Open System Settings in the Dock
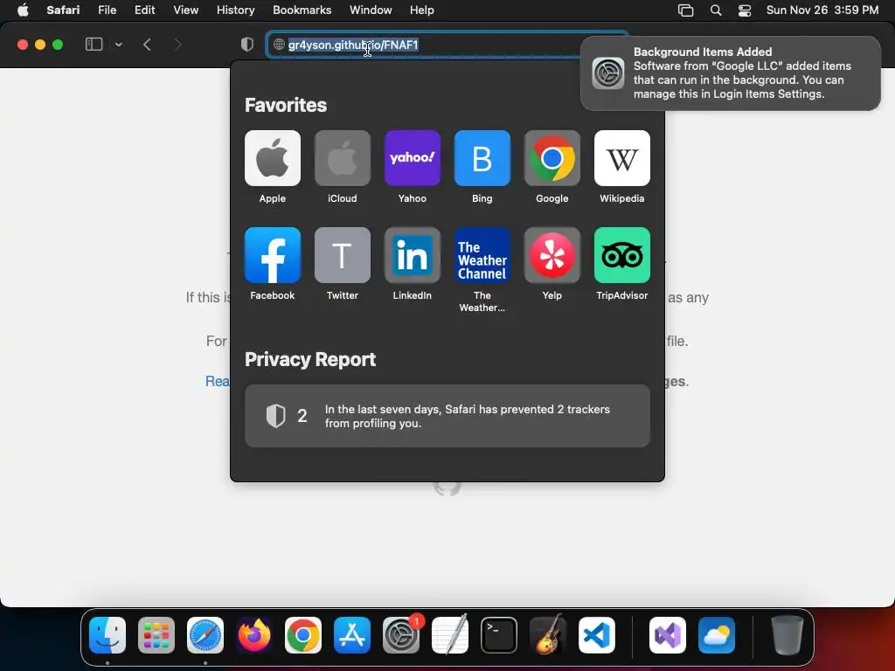 400,635
